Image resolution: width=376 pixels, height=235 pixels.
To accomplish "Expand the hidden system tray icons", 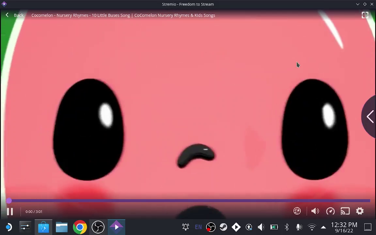I will (323, 227).
